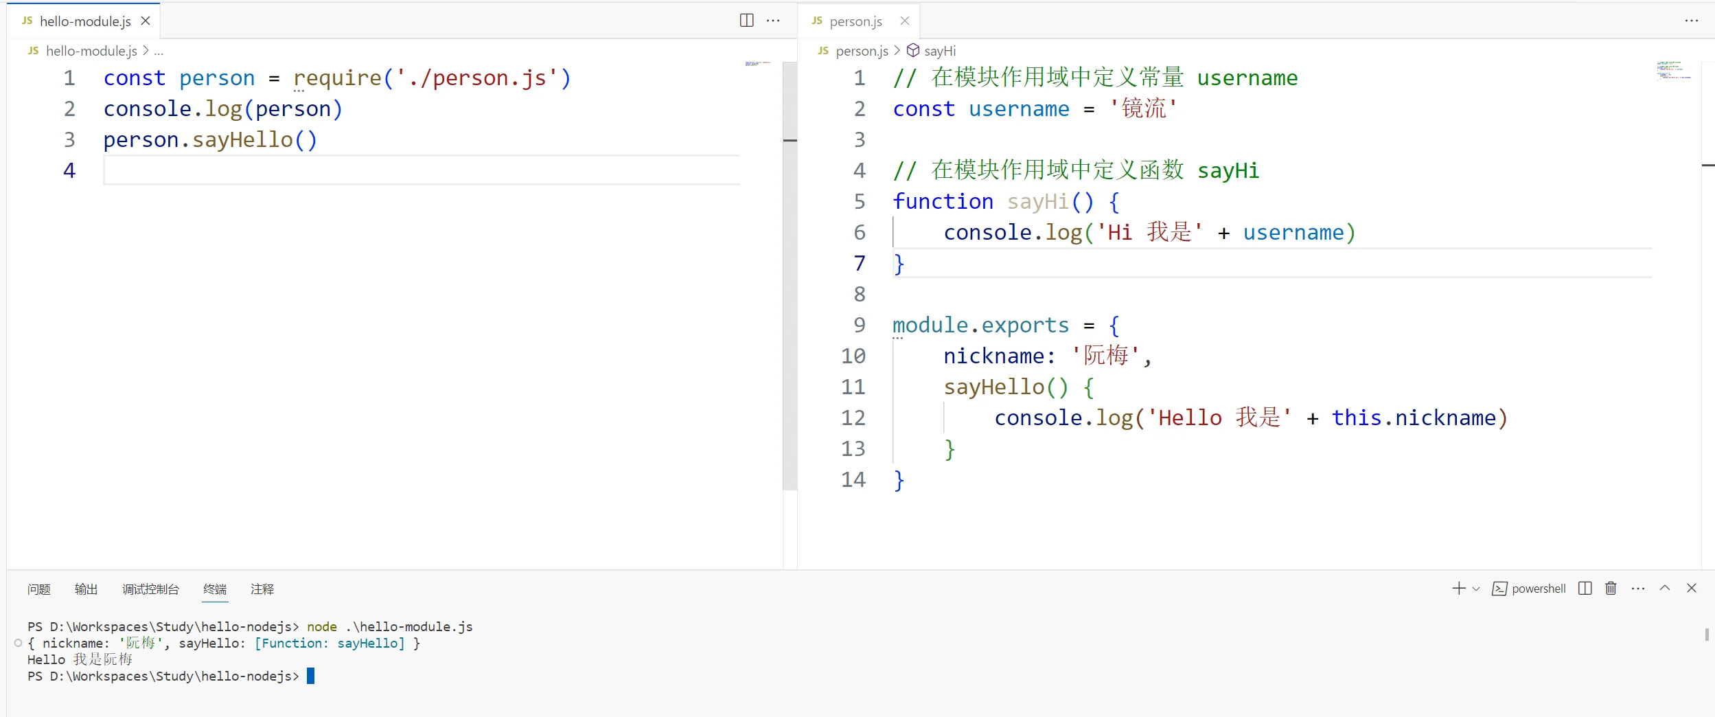Click the left editor vertical scrollbar
The height and width of the screenshot is (717, 1715).
(x=790, y=275)
